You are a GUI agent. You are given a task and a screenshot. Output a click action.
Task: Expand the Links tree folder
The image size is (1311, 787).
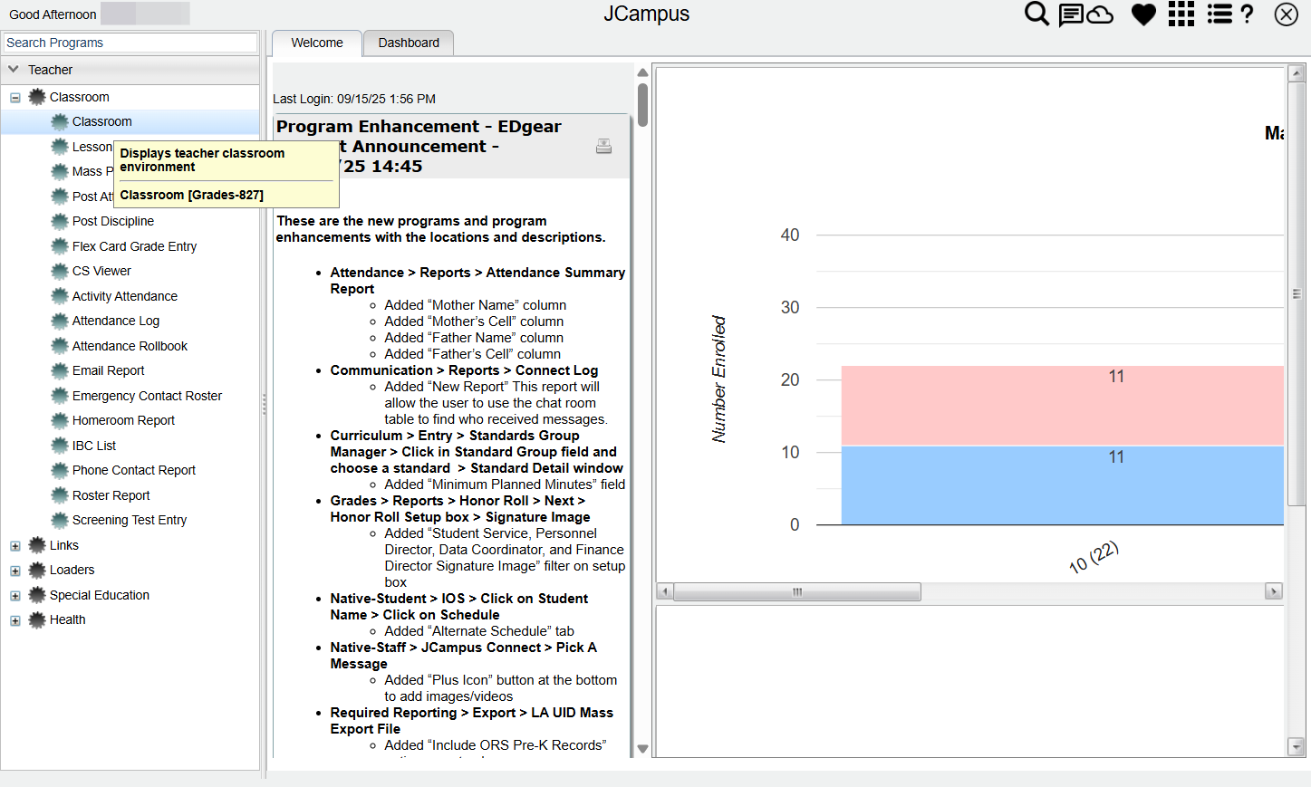(x=15, y=546)
